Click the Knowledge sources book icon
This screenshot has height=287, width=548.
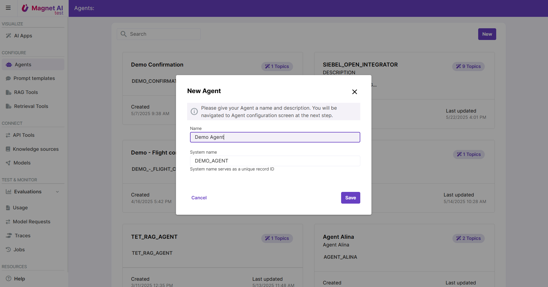pos(8,149)
